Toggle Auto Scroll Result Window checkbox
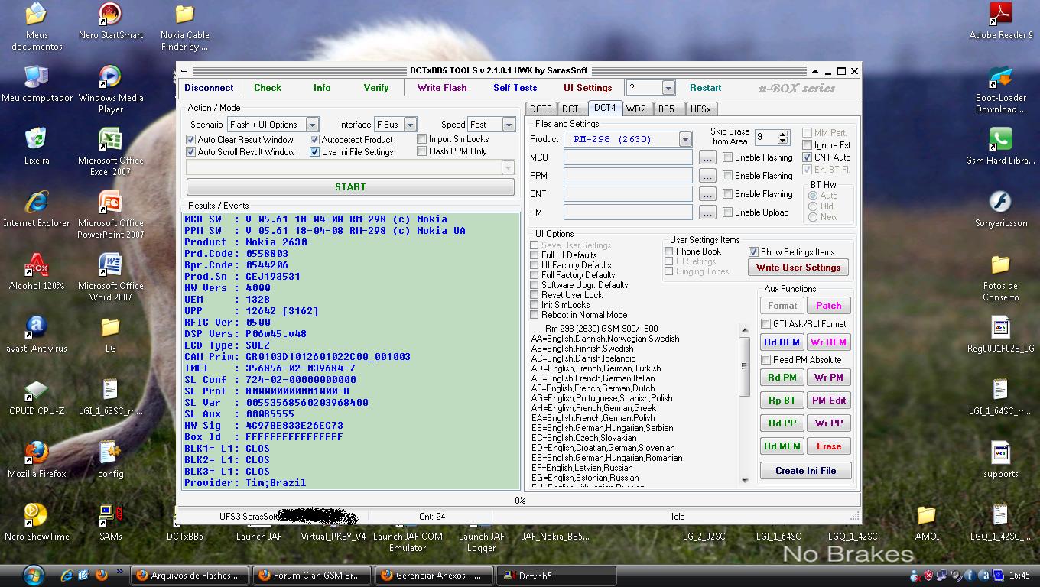 click(191, 152)
